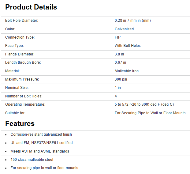
Task: Select the Maximum Pressure label
Action: [22, 79]
